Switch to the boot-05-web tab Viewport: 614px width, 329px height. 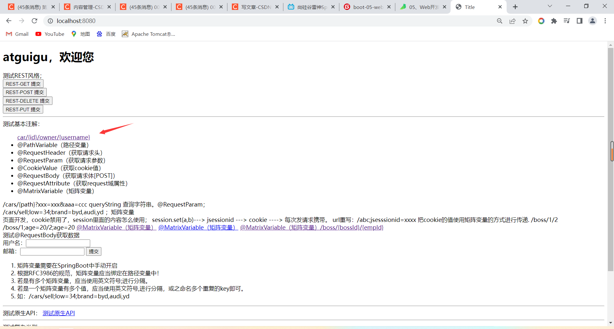367,7
